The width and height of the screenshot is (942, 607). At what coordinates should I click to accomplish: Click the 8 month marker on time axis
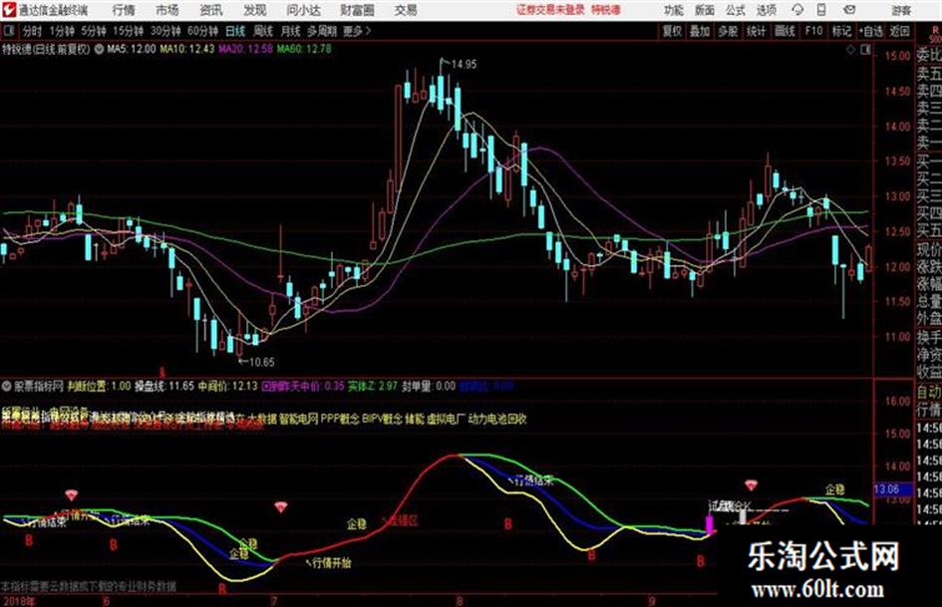(x=460, y=600)
